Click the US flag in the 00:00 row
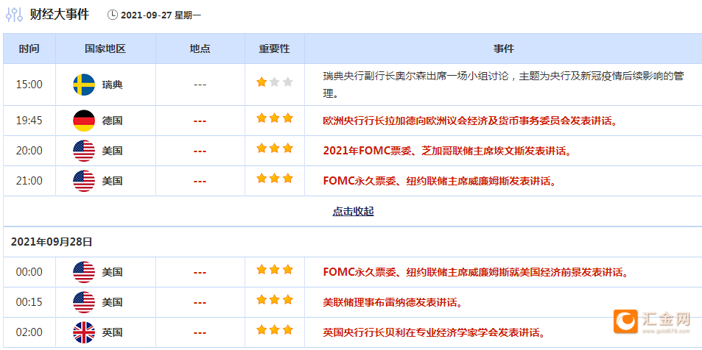This screenshot has width=702, height=350. tap(84, 272)
